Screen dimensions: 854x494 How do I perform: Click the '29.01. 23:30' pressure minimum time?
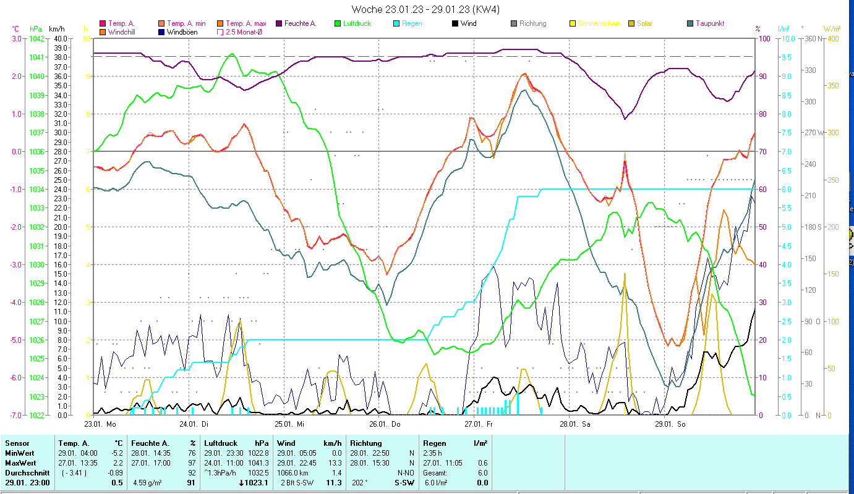pos(224,453)
